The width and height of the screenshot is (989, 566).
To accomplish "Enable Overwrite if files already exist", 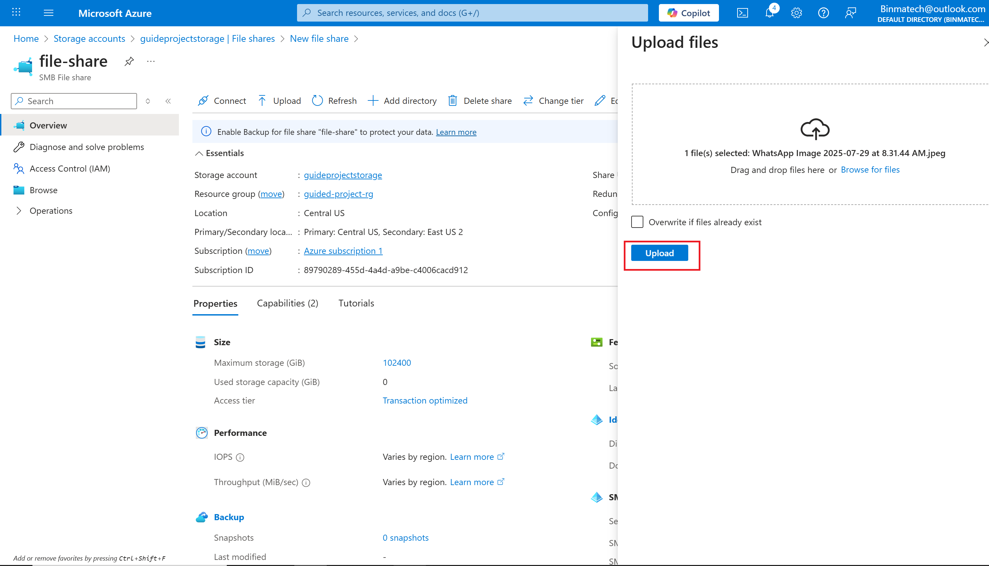I will (637, 222).
